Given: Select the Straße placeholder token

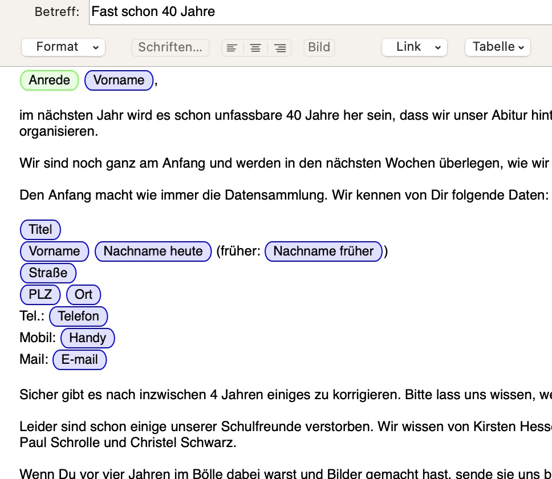Looking at the screenshot, I should click(x=48, y=273).
